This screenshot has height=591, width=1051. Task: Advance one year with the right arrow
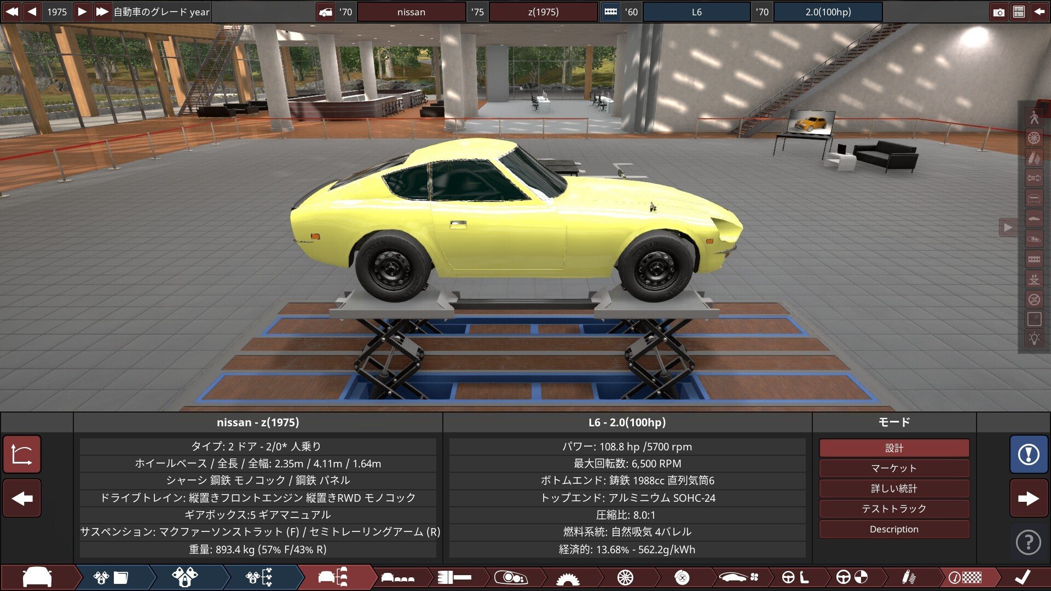[x=82, y=11]
